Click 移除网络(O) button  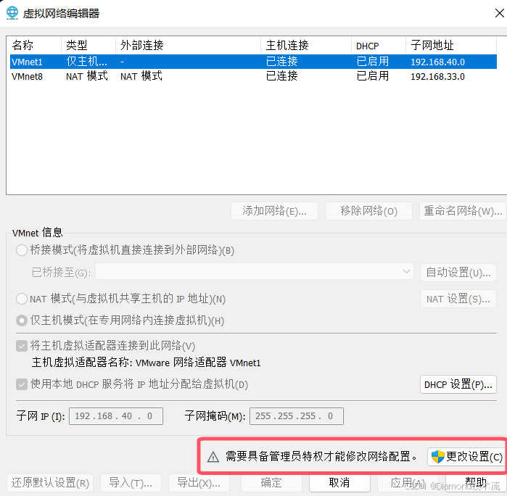[368, 211]
